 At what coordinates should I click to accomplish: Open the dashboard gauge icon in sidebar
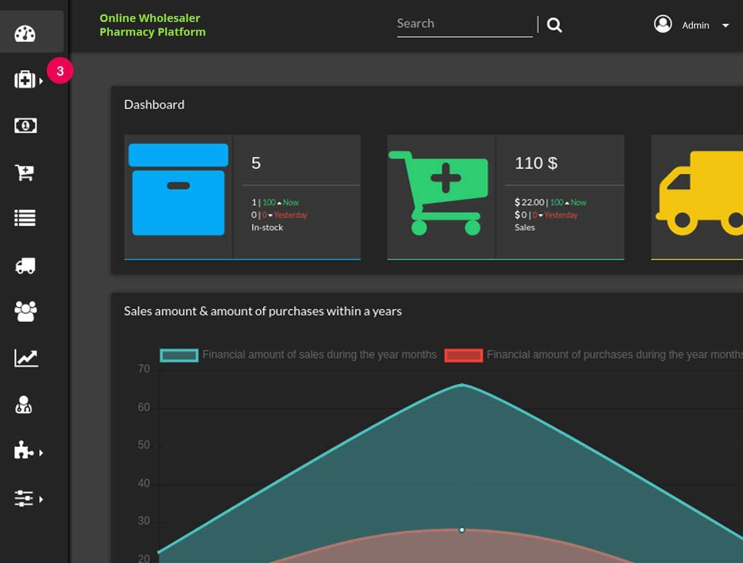pyautogui.click(x=25, y=34)
